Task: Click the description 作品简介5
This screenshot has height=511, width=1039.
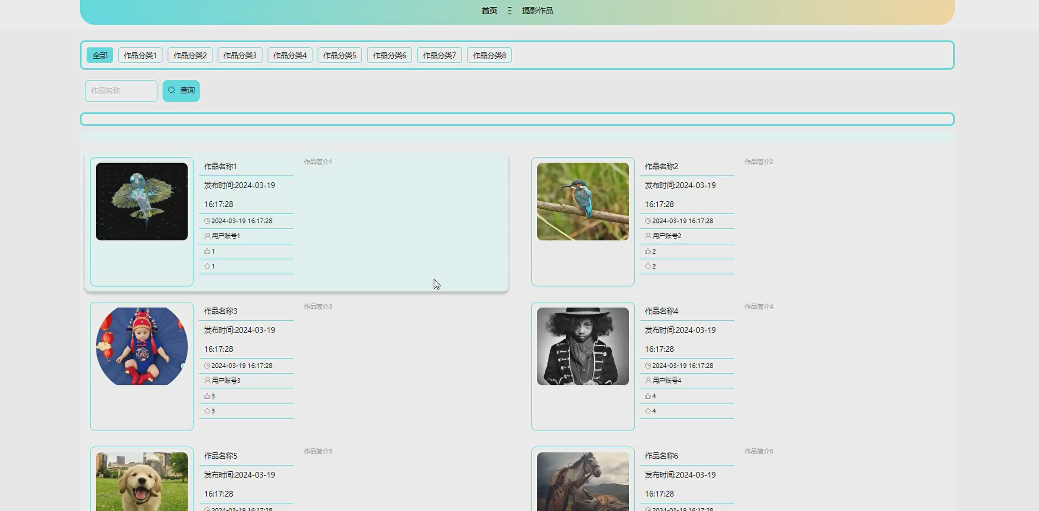Action: [x=318, y=451]
